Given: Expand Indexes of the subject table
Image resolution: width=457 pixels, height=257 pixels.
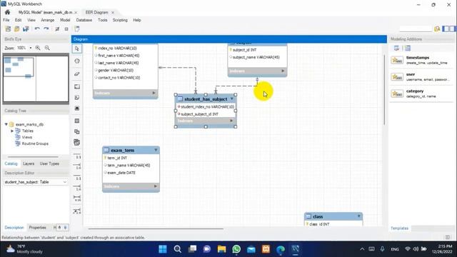Looking at the screenshot, I should pos(283,71).
